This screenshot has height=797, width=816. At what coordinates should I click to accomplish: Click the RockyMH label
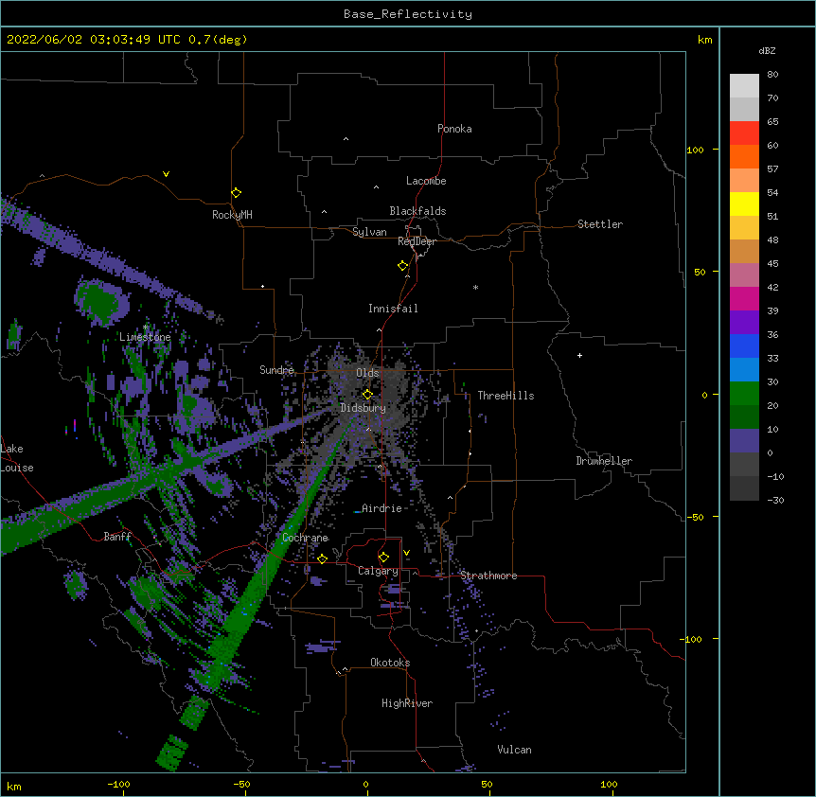click(x=232, y=215)
